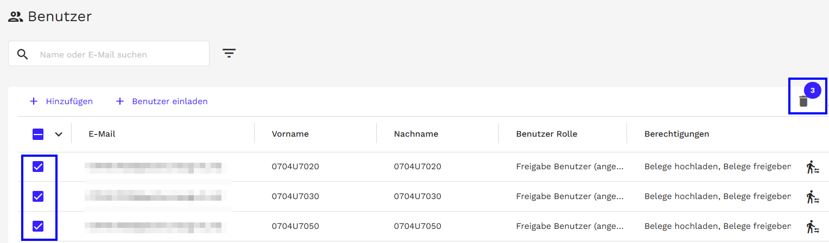Click the plus icon beside Hinzufügen
Screen dimensions: 829x243
(x=34, y=101)
